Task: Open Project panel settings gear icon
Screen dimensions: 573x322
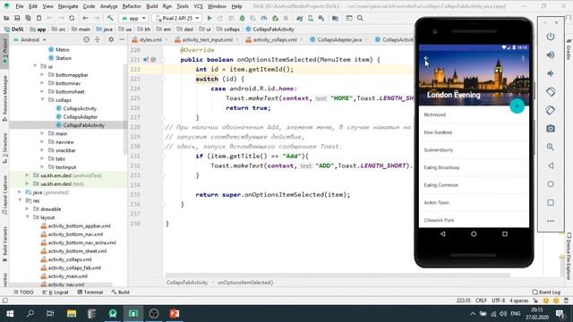Action: (x=111, y=39)
